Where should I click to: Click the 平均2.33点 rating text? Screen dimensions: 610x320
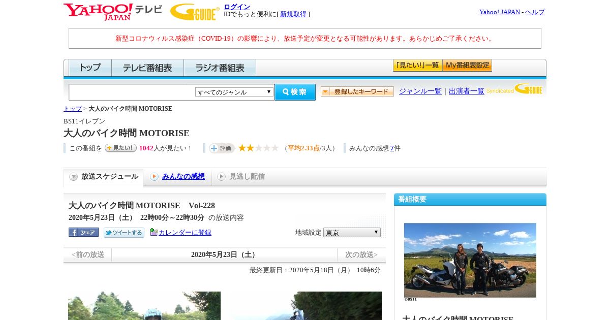[x=304, y=148]
